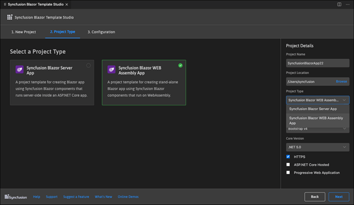Uncheck the HTTPS checkbox

click(x=288, y=156)
